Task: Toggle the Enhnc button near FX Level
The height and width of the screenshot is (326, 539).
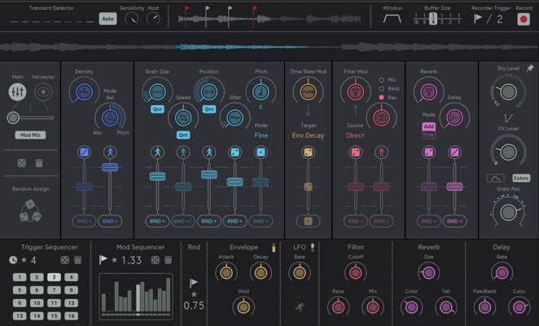Action: click(522, 178)
